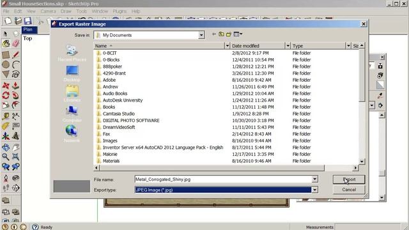This screenshot has height=230, width=409.
Task: Activate the Scale tool
Action: 6,105
